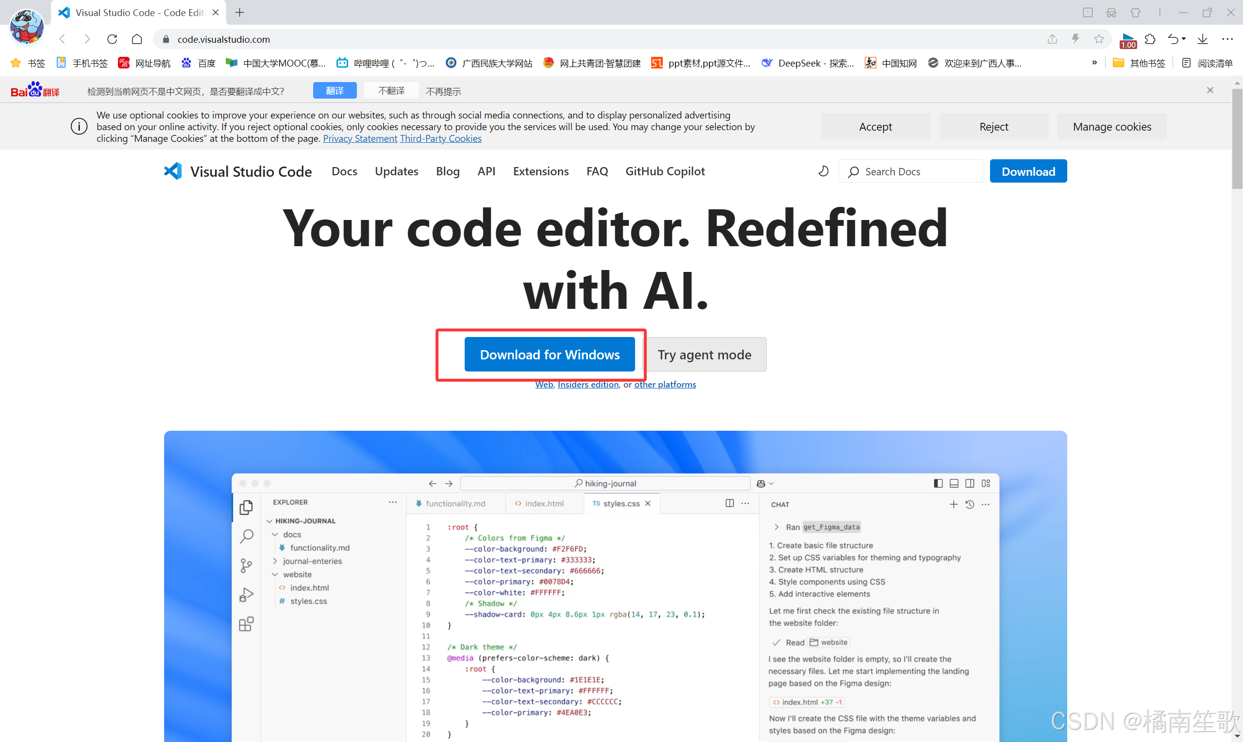
Task: Close the Baidu translate prompt bar
Action: pos(1210,90)
